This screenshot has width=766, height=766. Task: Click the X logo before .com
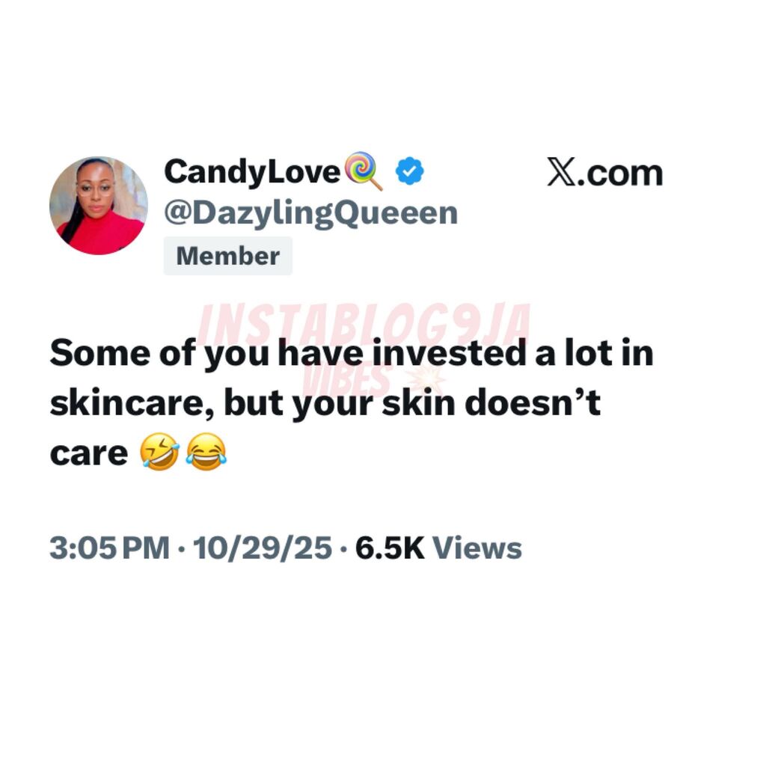coord(561,172)
